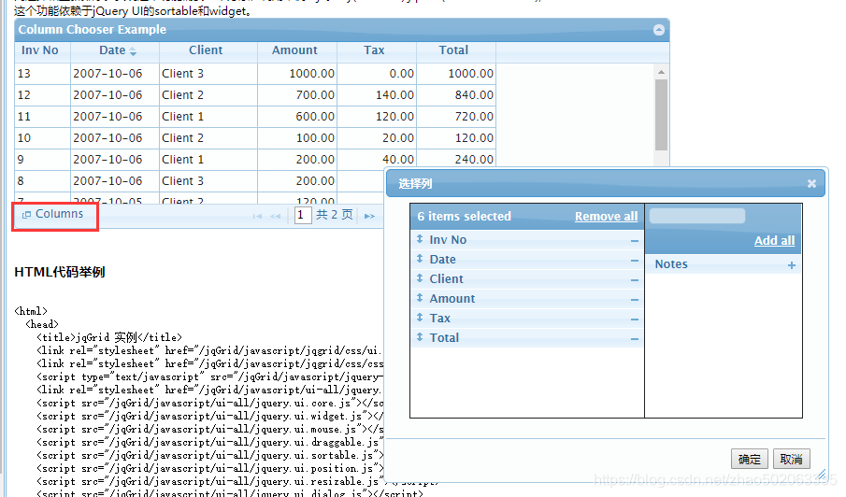Remove Client column with minus icon

click(x=635, y=280)
